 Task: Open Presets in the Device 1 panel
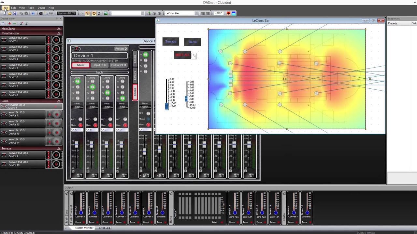(121, 49)
